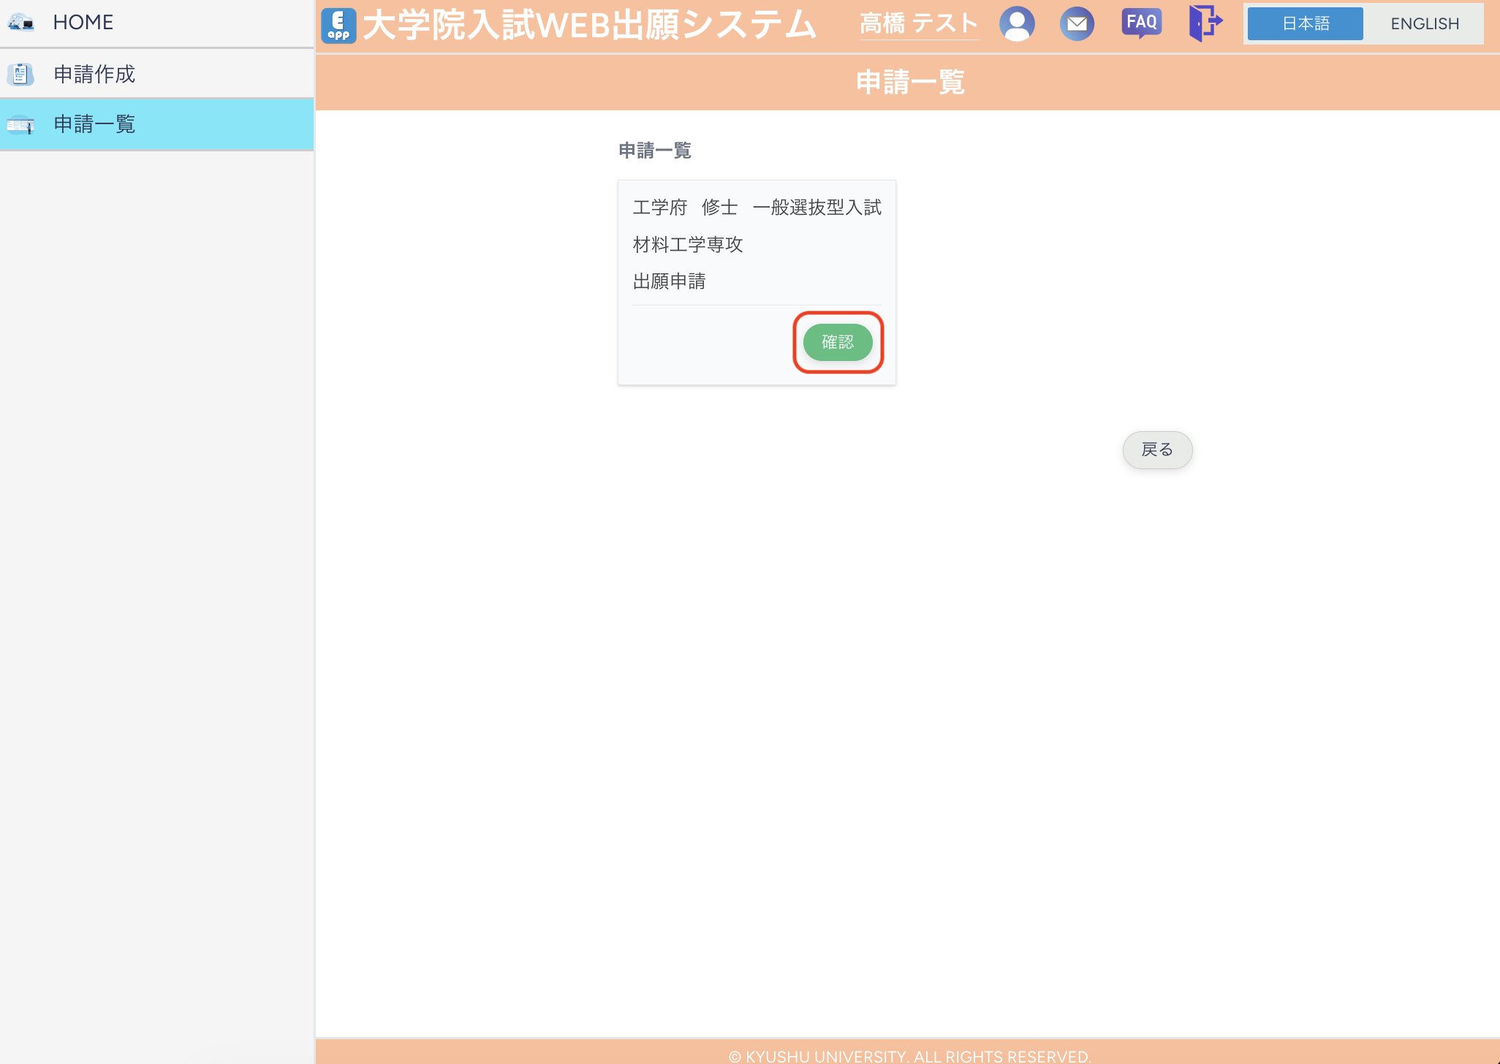Viewport: 1500px width, 1064px height.
Task: Switch language to ENGLISH
Action: point(1424,24)
